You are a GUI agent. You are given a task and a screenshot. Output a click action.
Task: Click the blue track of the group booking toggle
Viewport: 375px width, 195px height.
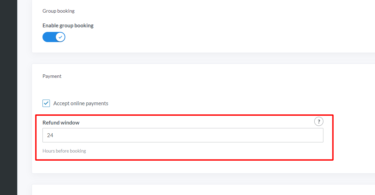(48, 37)
